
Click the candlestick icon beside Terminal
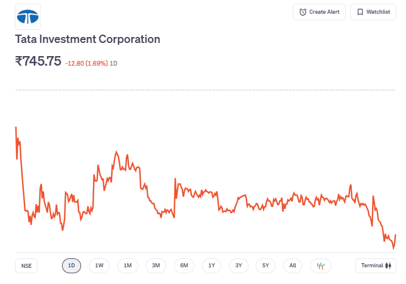point(388,266)
